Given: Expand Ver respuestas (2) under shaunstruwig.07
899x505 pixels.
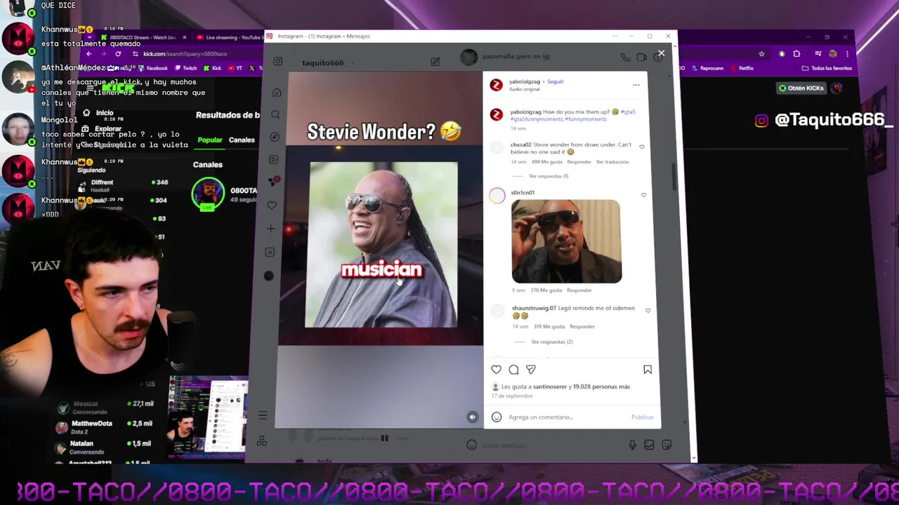Looking at the screenshot, I should pos(552,342).
